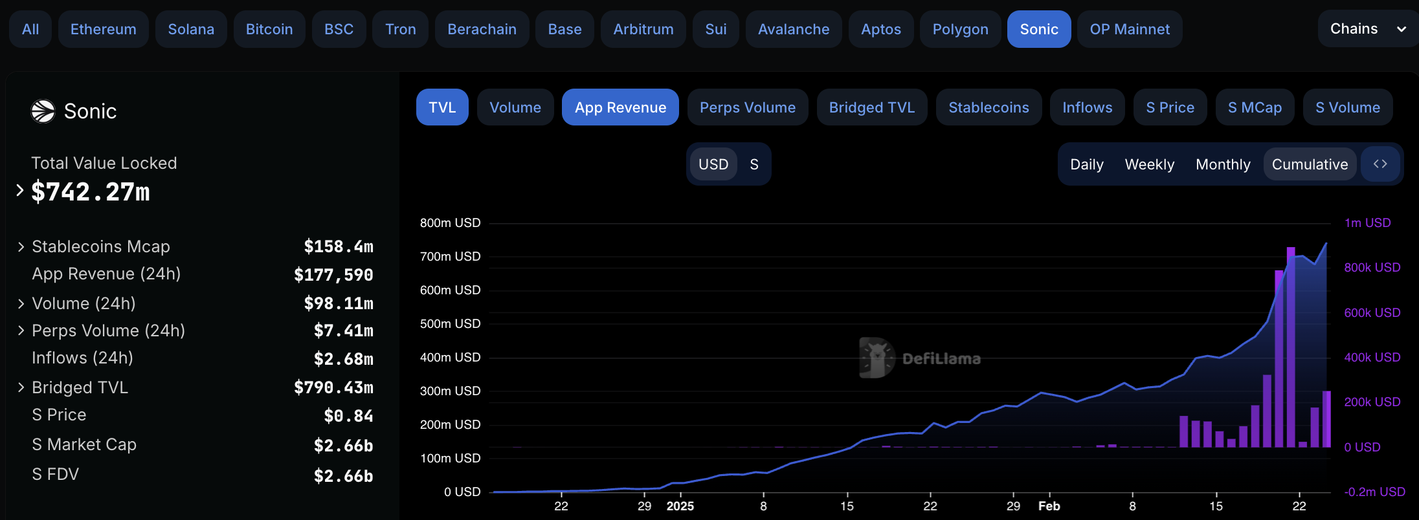Click the $742.27m TVL value
This screenshot has height=520, width=1419.
91,192
